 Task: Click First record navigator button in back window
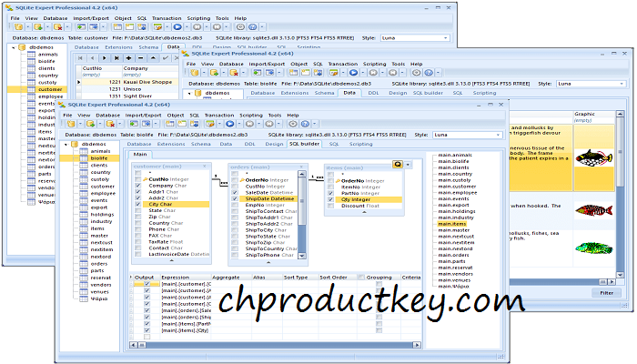[80, 58]
